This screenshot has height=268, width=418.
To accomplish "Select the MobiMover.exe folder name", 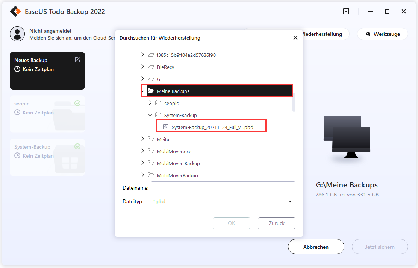I will (174, 151).
